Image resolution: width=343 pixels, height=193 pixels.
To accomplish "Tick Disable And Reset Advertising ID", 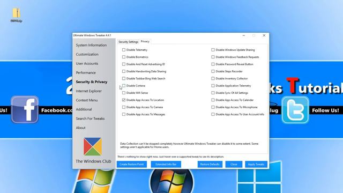I will (124, 64).
